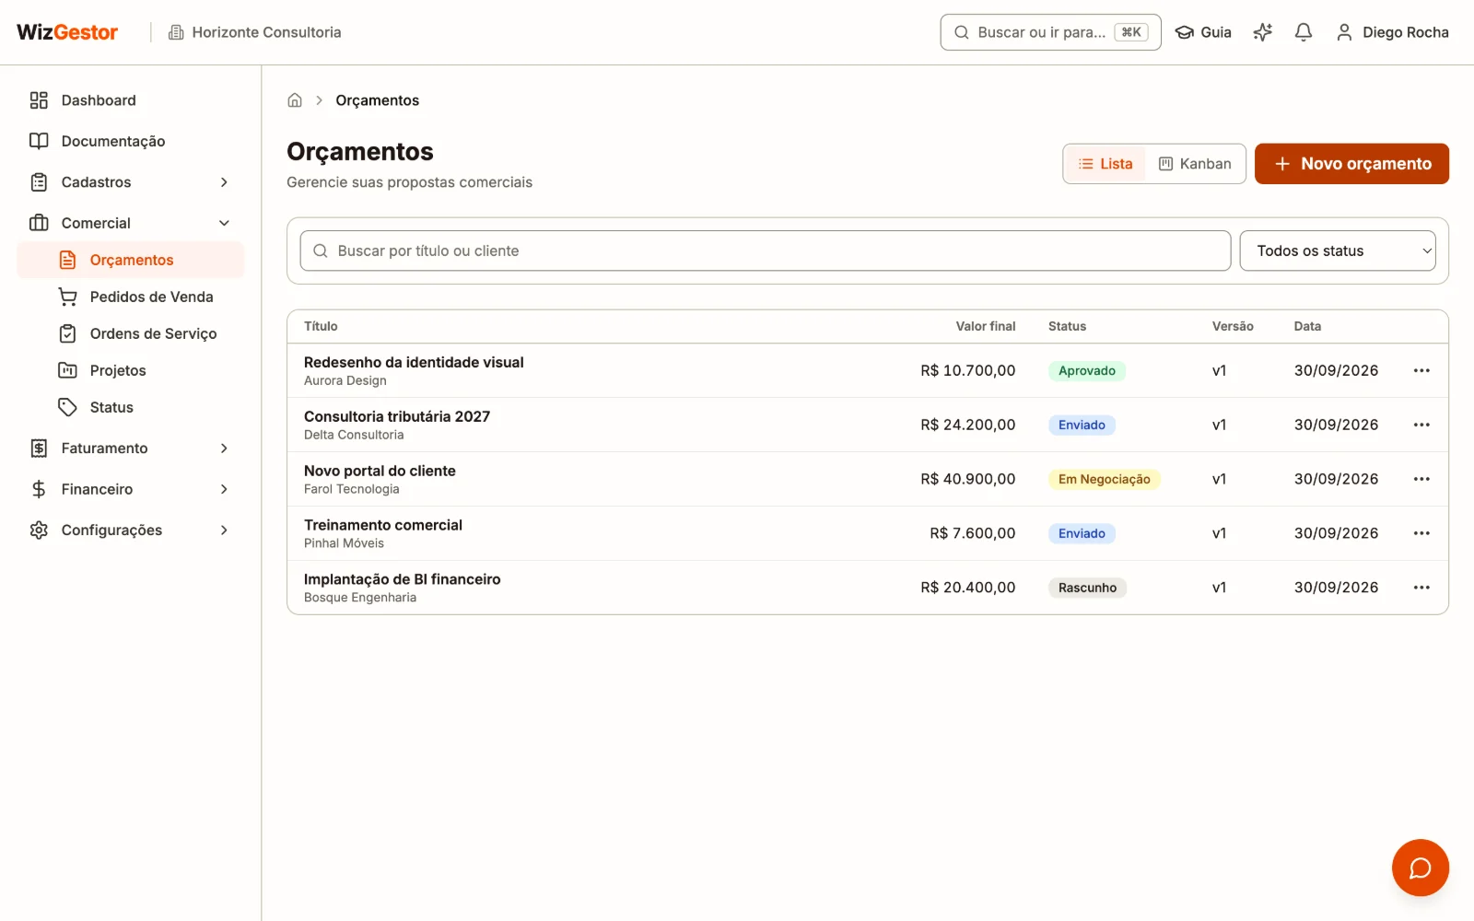Open the Redesenho da identidade visual quote

pos(414,362)
